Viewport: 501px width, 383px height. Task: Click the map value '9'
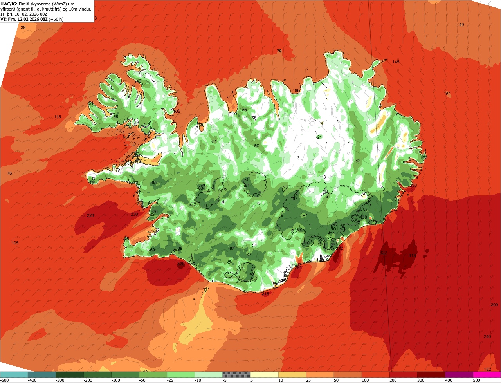click(322, 123)
